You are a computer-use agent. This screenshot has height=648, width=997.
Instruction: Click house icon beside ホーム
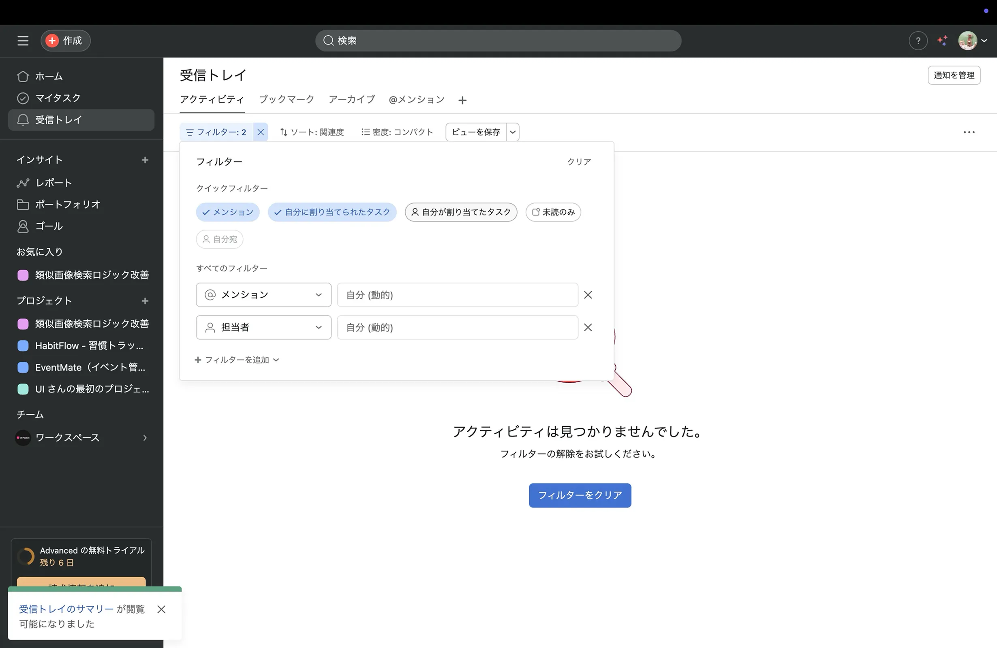[23, 76]
